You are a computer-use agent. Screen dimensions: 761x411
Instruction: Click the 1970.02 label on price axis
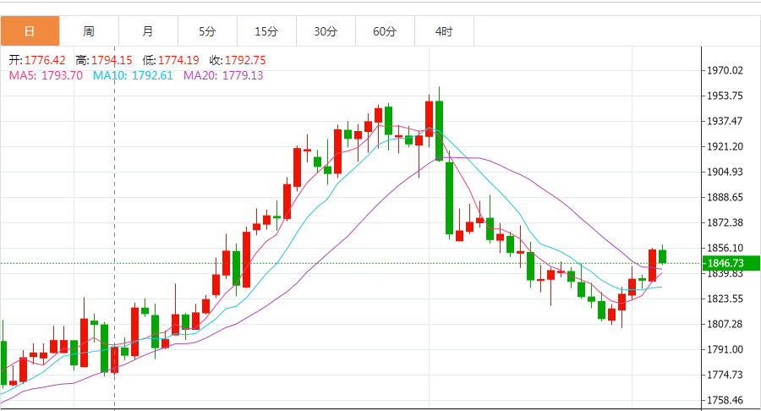(725, 70)
